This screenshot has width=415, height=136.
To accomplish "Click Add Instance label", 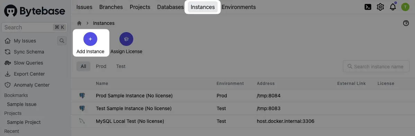I will [x=90, y=51].
